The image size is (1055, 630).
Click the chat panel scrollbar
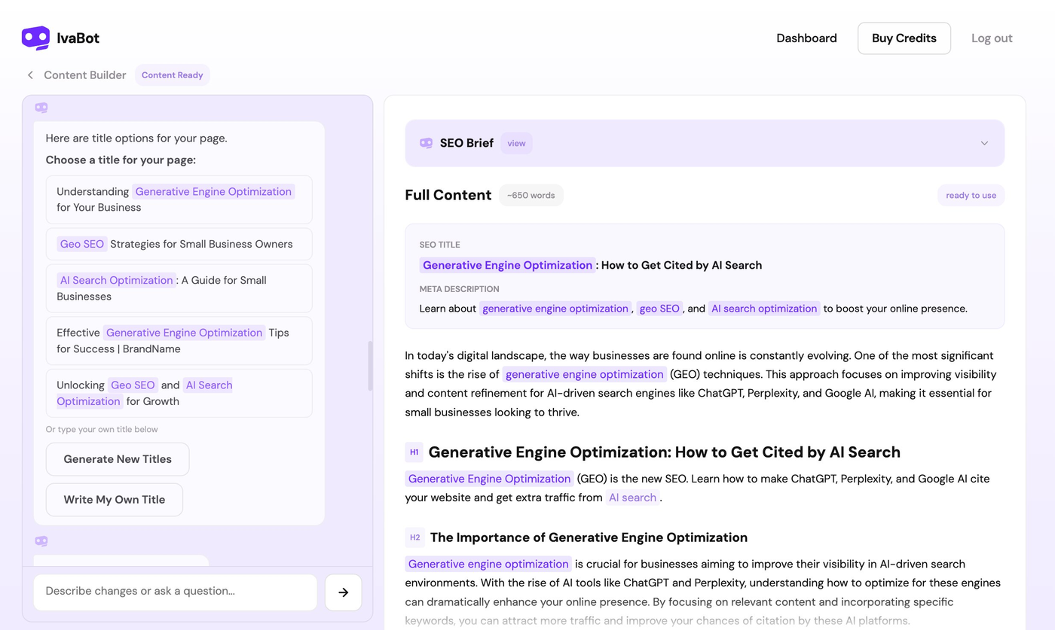tap(369, 366)
